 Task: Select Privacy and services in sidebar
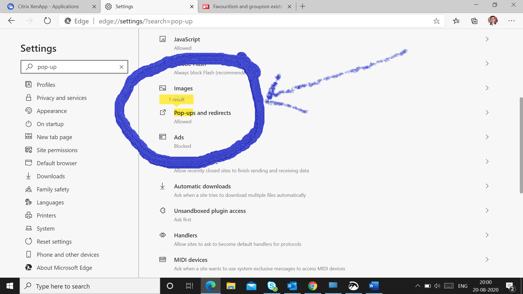click(x=62, y=98)
